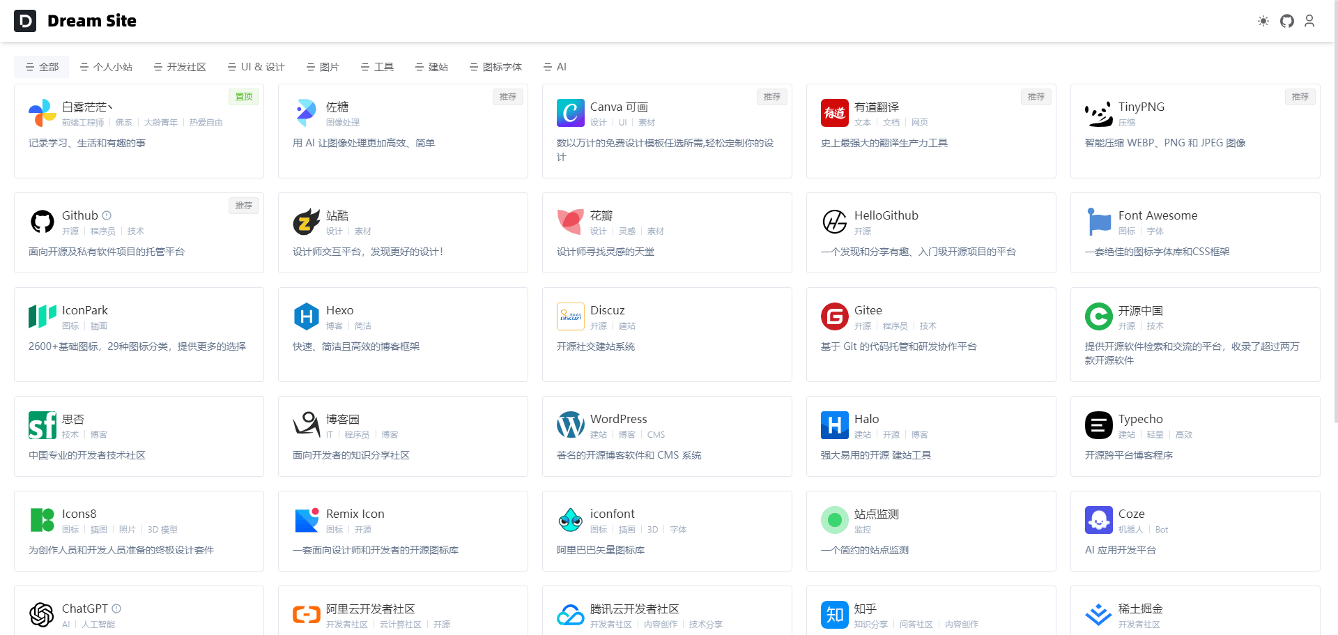Click the Dream Site logo icon

point(25,21)
